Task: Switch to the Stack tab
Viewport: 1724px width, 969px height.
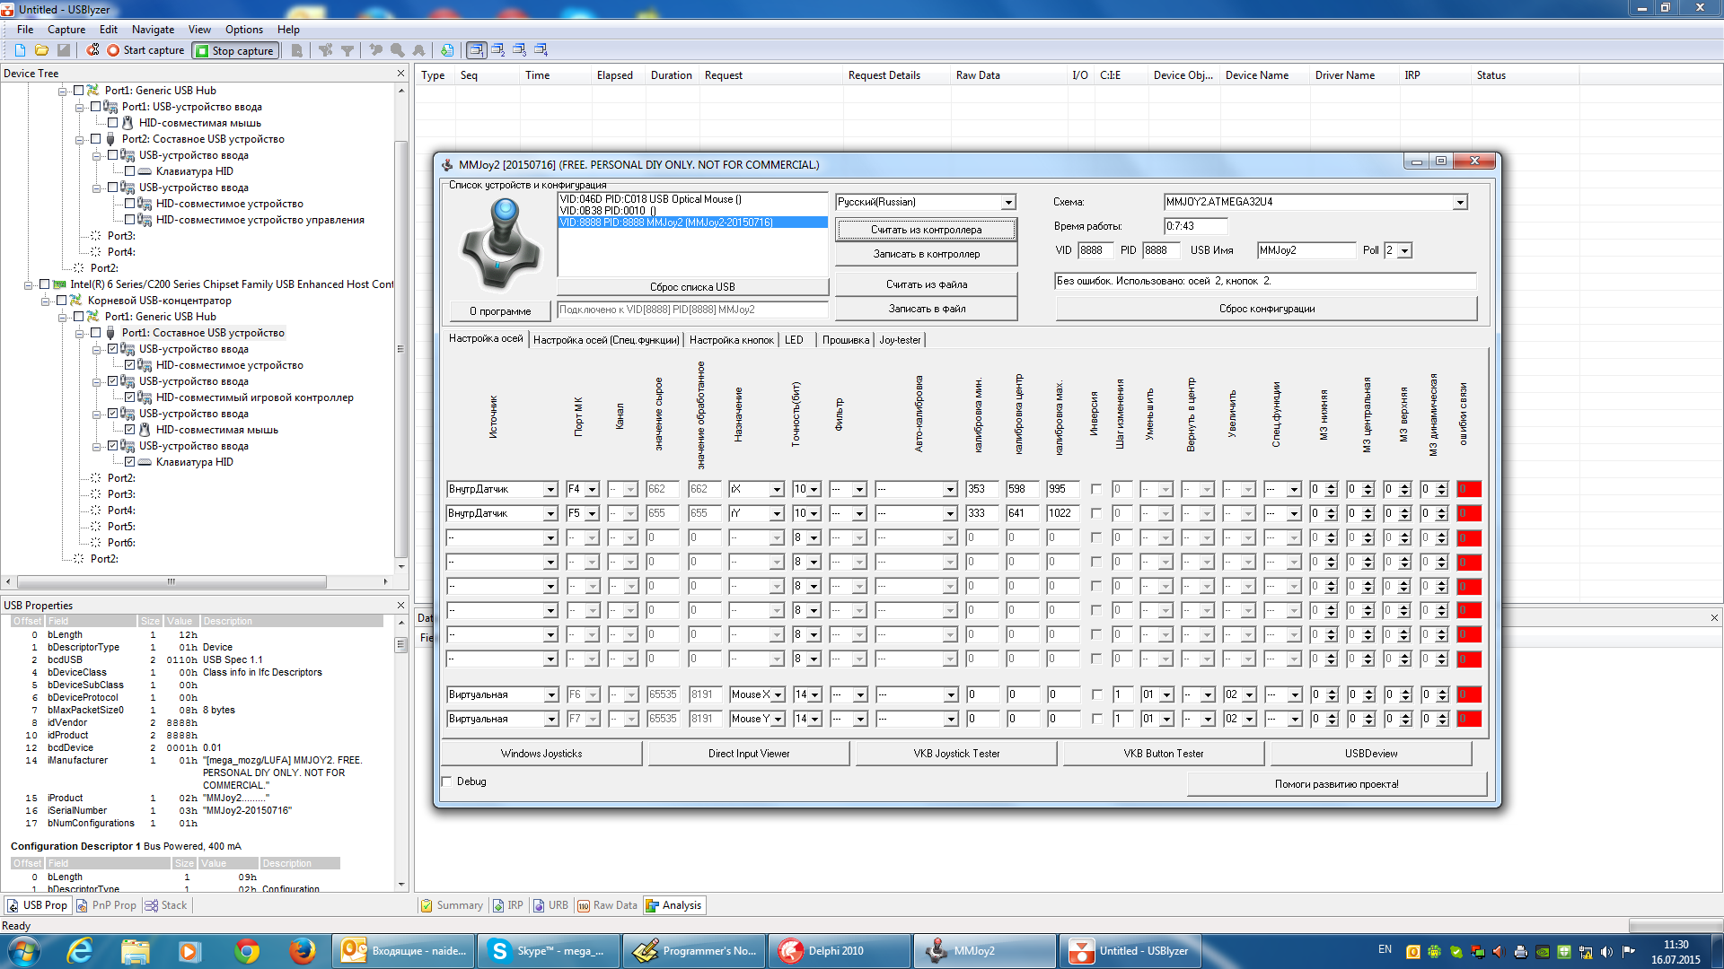Action: 166,905
